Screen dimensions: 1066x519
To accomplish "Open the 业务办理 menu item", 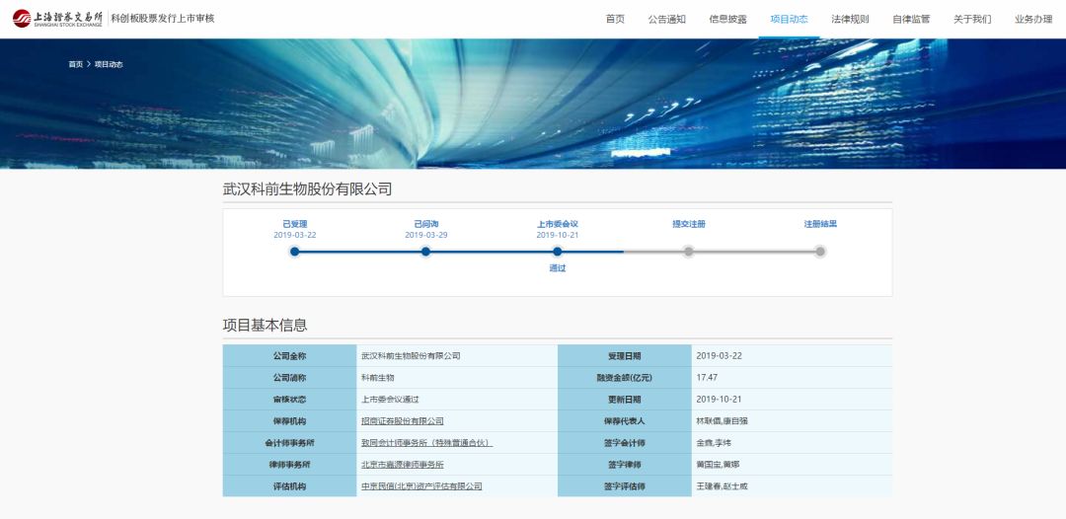I will click(x=1033, y=19).
